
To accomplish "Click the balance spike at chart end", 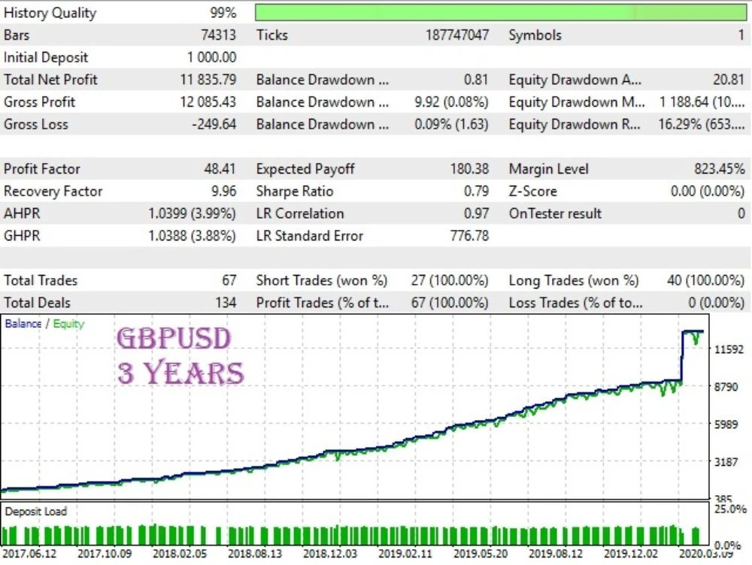I will [x=683, y=356].
